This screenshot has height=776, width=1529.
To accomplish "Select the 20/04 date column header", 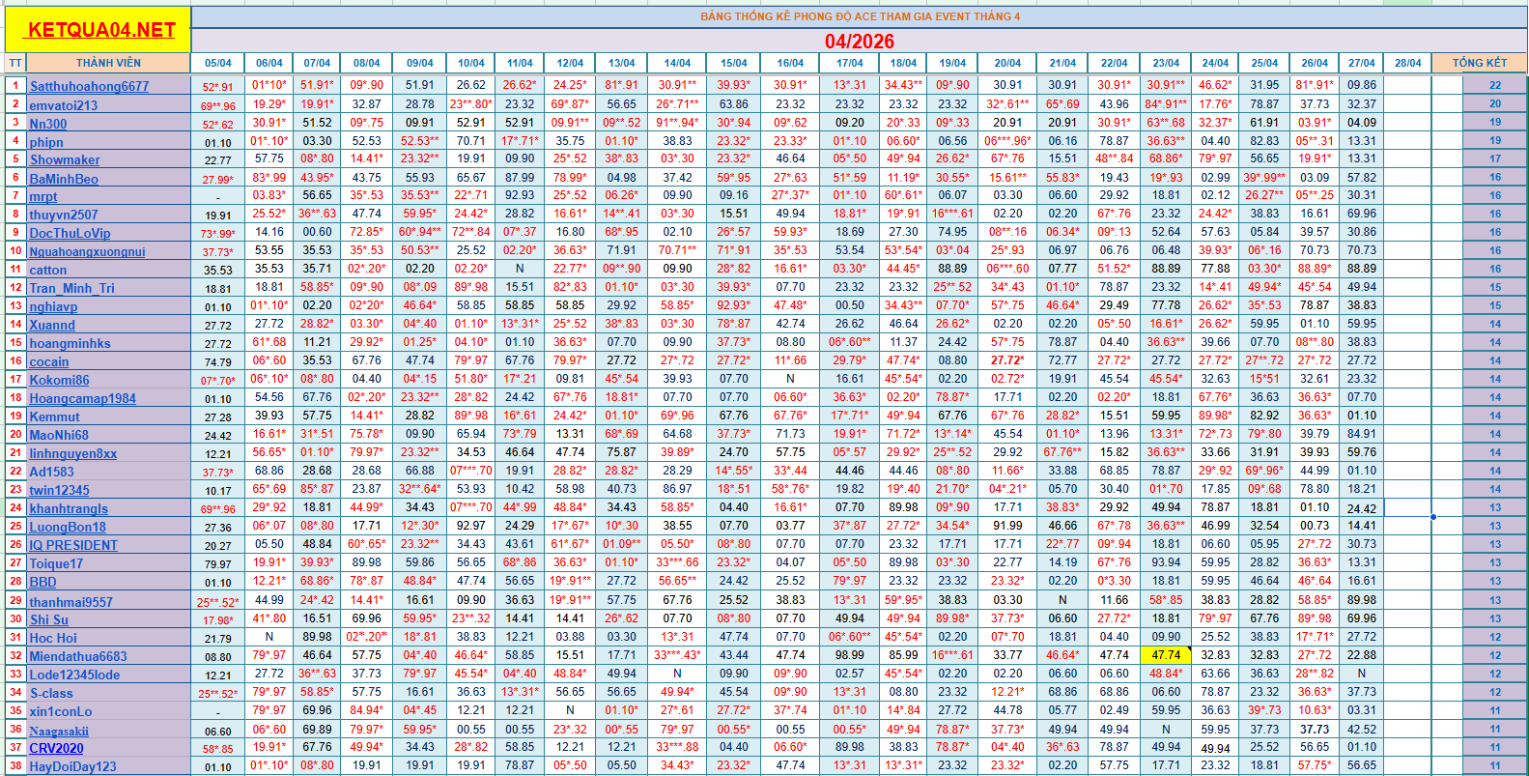I will tap(1007, 63).
